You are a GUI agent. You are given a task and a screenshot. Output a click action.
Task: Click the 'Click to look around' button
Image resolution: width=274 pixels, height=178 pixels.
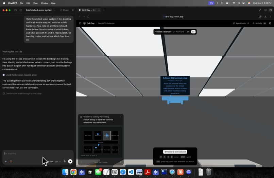pyautogui.click(x=175, y=152)
